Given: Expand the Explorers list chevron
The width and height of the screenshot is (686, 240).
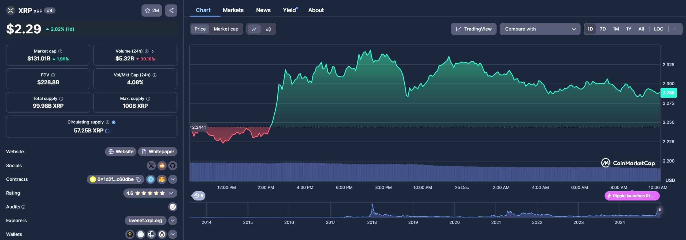Looking at the screenshot, I should [x=173, y=221].
